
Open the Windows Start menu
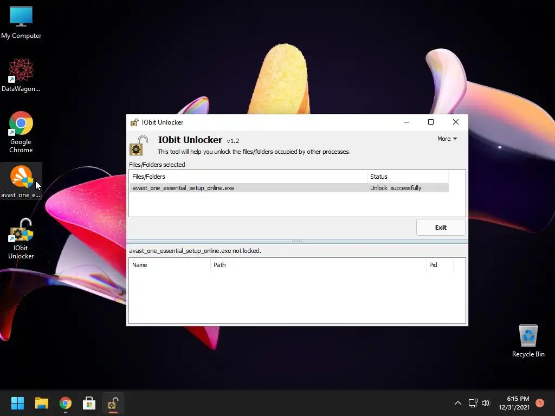pyautogui.click(x=17, y=403)
